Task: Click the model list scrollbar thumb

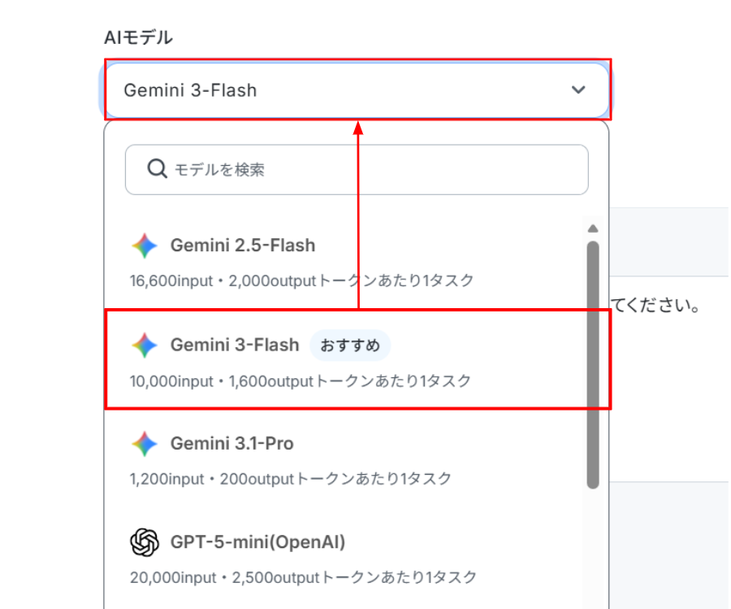Action: (x=593, y=365)
